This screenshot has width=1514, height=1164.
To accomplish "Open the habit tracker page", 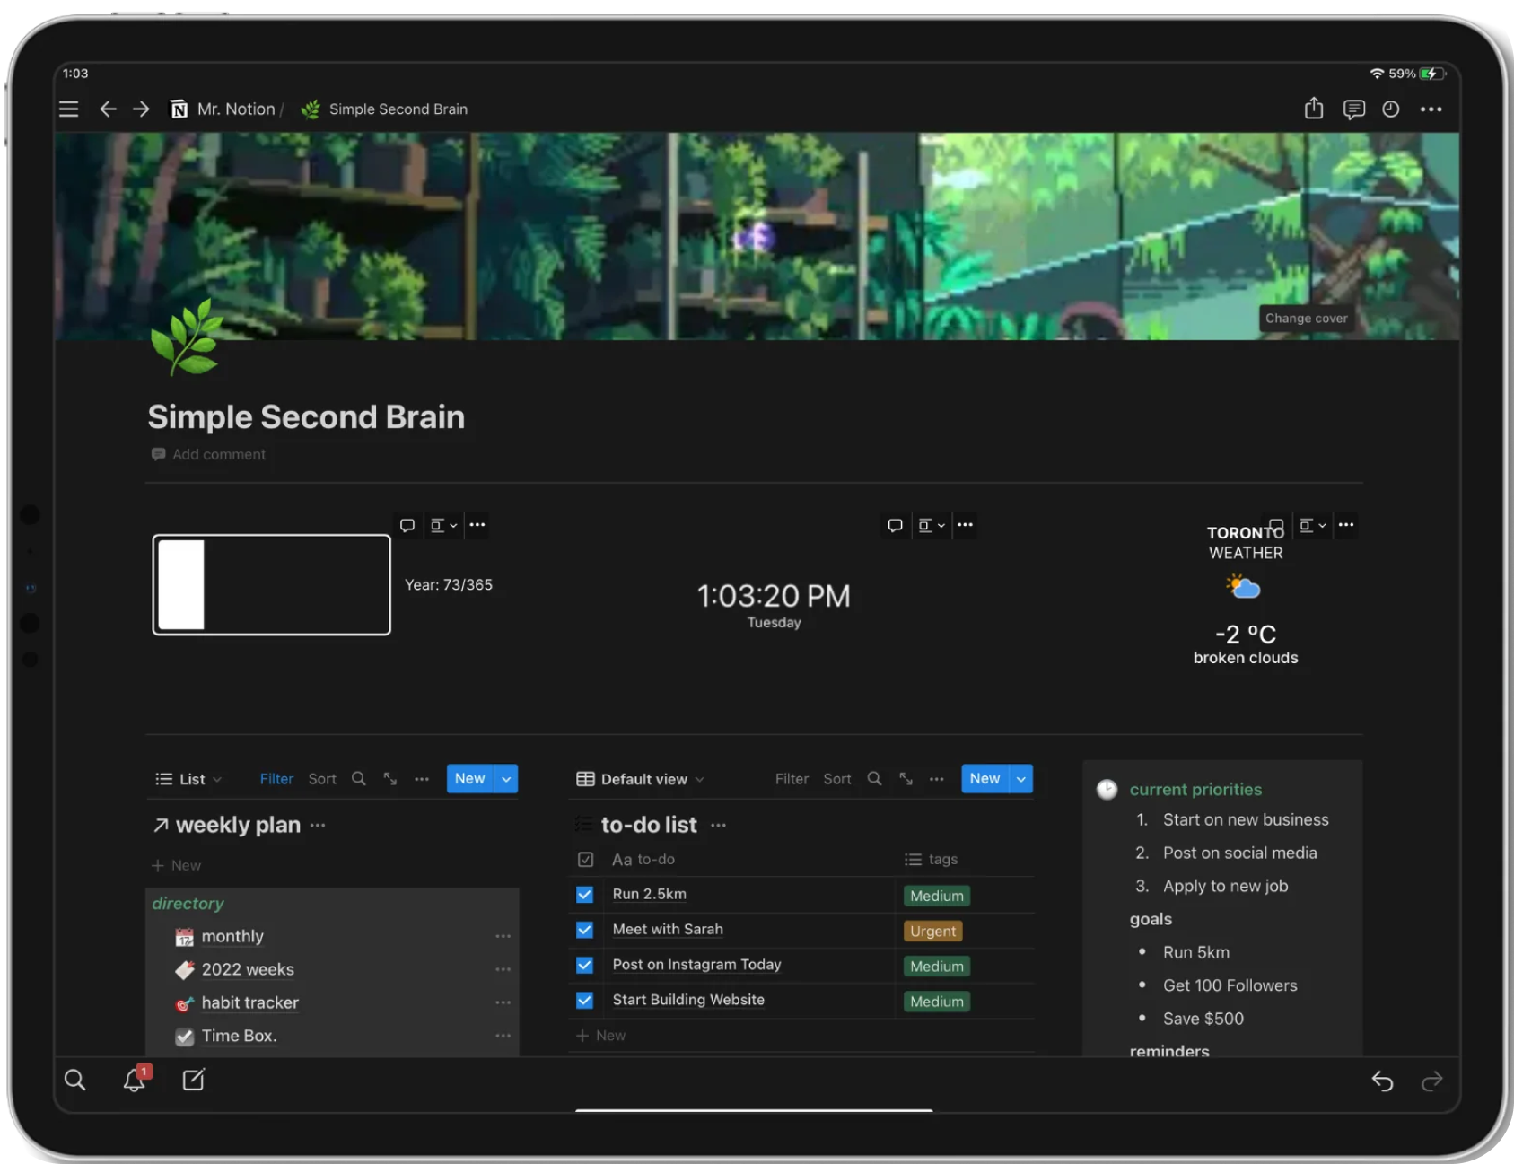I will 249,1002.
